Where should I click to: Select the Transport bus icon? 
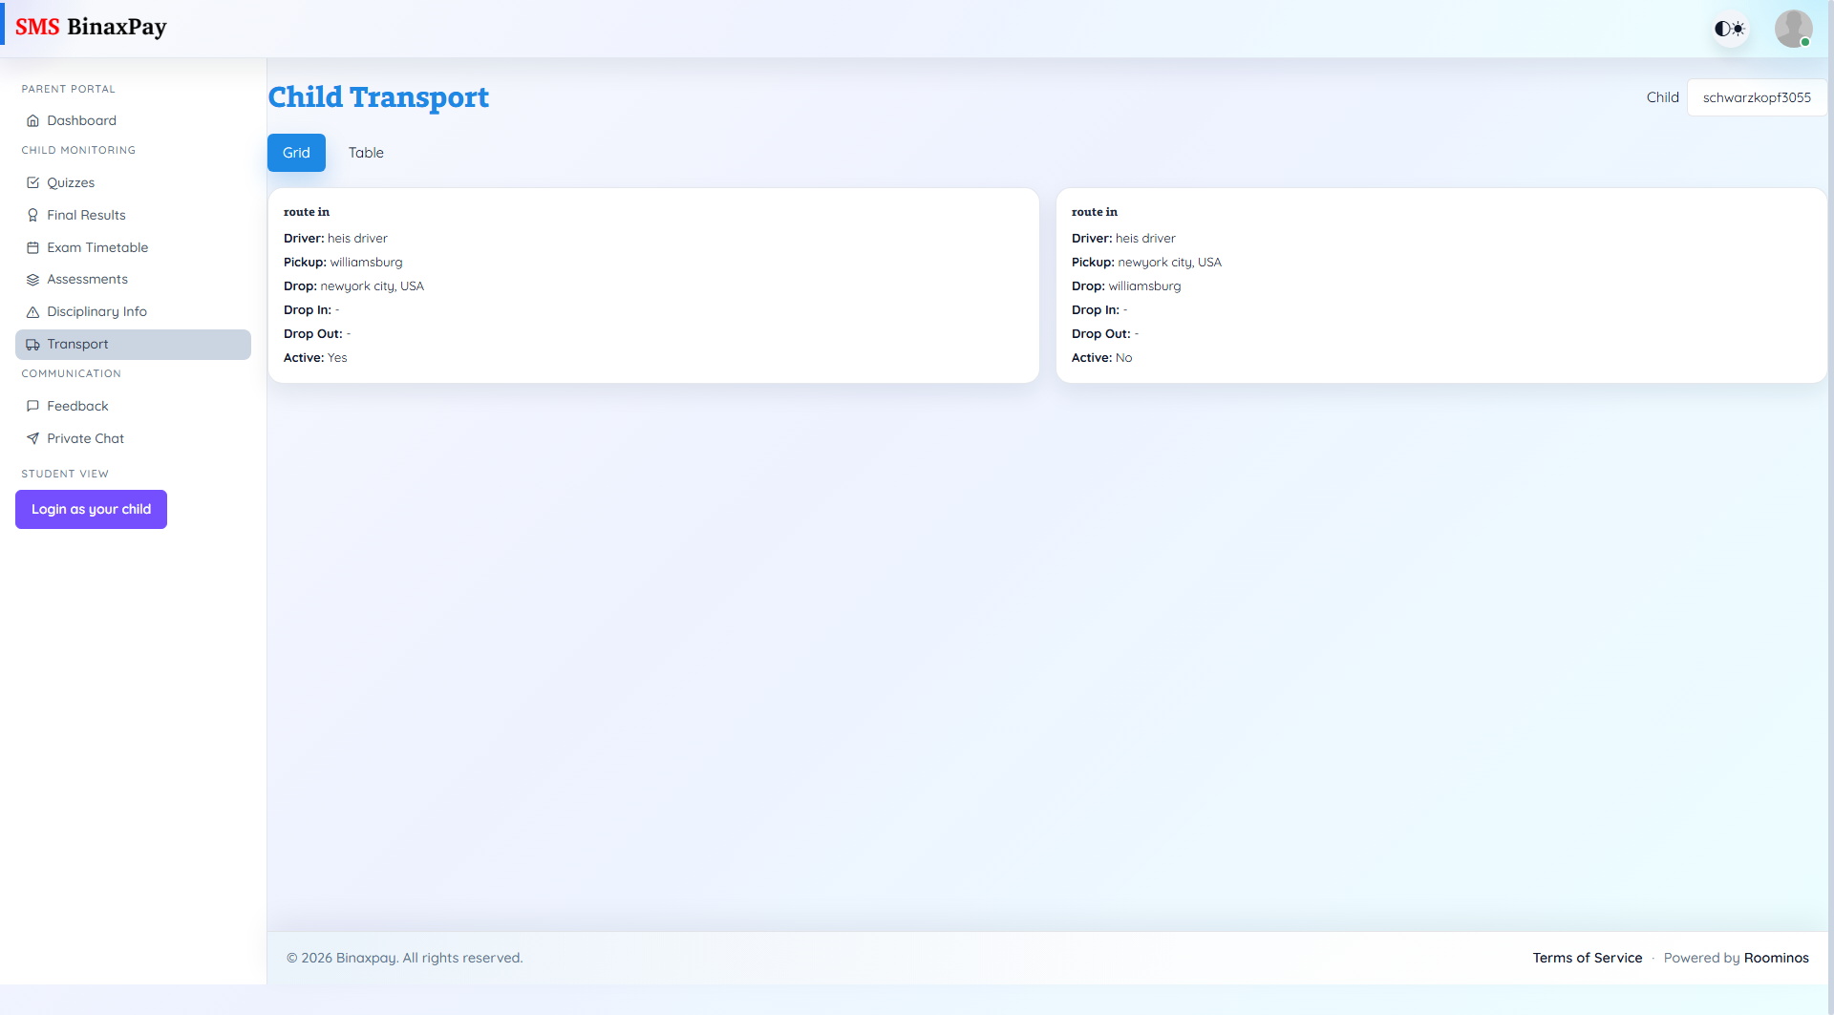coord(33,345)
